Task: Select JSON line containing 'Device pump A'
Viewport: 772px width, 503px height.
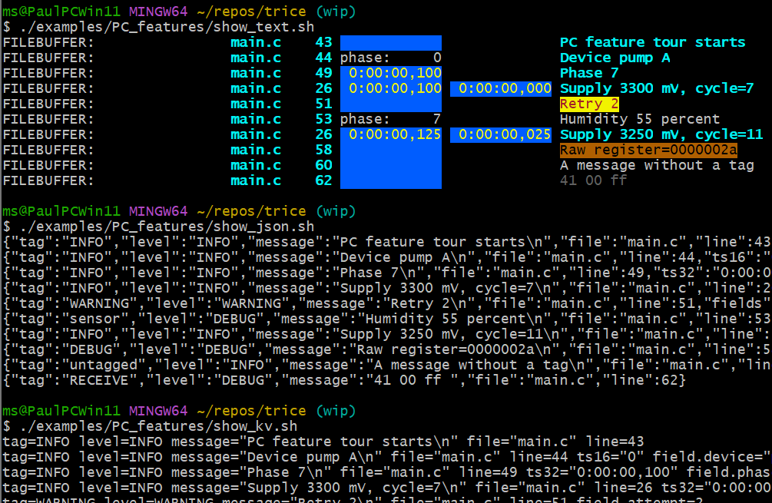Action: (386, 257)
